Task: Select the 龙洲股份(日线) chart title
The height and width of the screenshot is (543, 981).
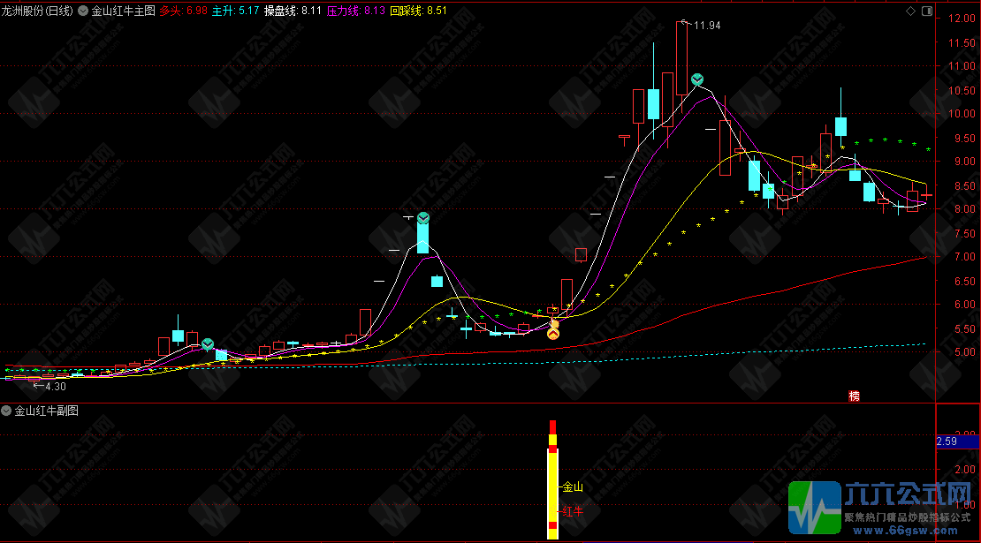Action: point(37,11)
